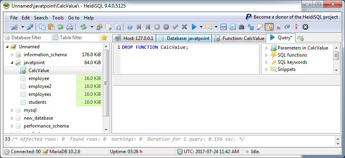The image size is (345, 158).
Task: Open session manager dropdown arrow
Action: click(23, 27)
